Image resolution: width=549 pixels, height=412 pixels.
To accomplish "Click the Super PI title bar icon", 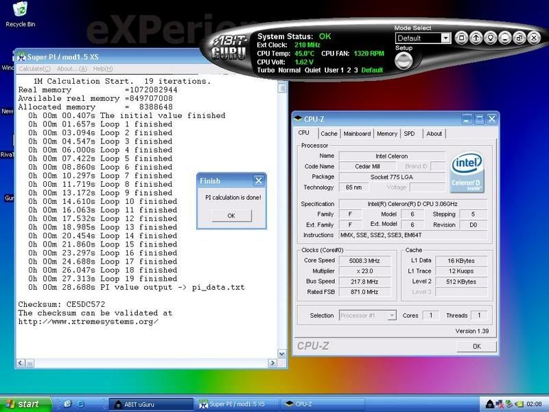I will (x=21, y=57).
